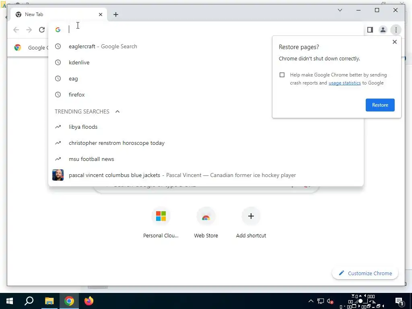Click Add shortcut button
Viewport: 412px width, 309px height.
[251, 222]
